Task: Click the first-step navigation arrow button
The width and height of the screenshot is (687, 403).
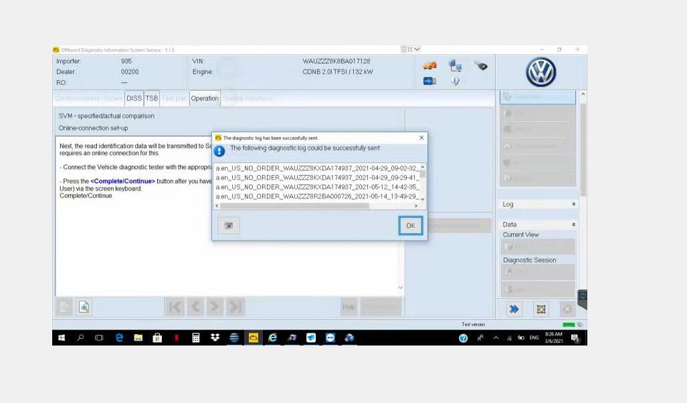Action: click(x=175, y=307)
